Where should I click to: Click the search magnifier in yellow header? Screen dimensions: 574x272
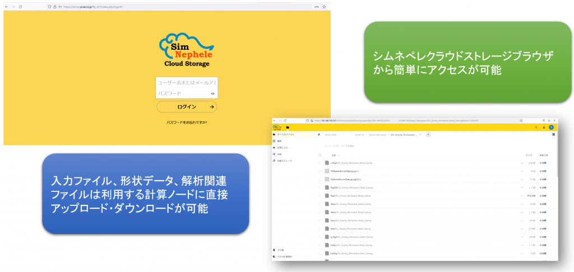point(536,127)
